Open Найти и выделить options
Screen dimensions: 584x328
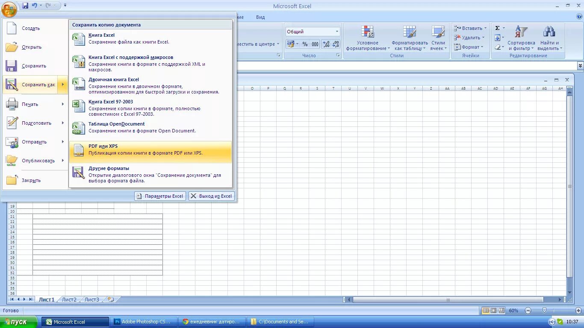click(549, 38)
